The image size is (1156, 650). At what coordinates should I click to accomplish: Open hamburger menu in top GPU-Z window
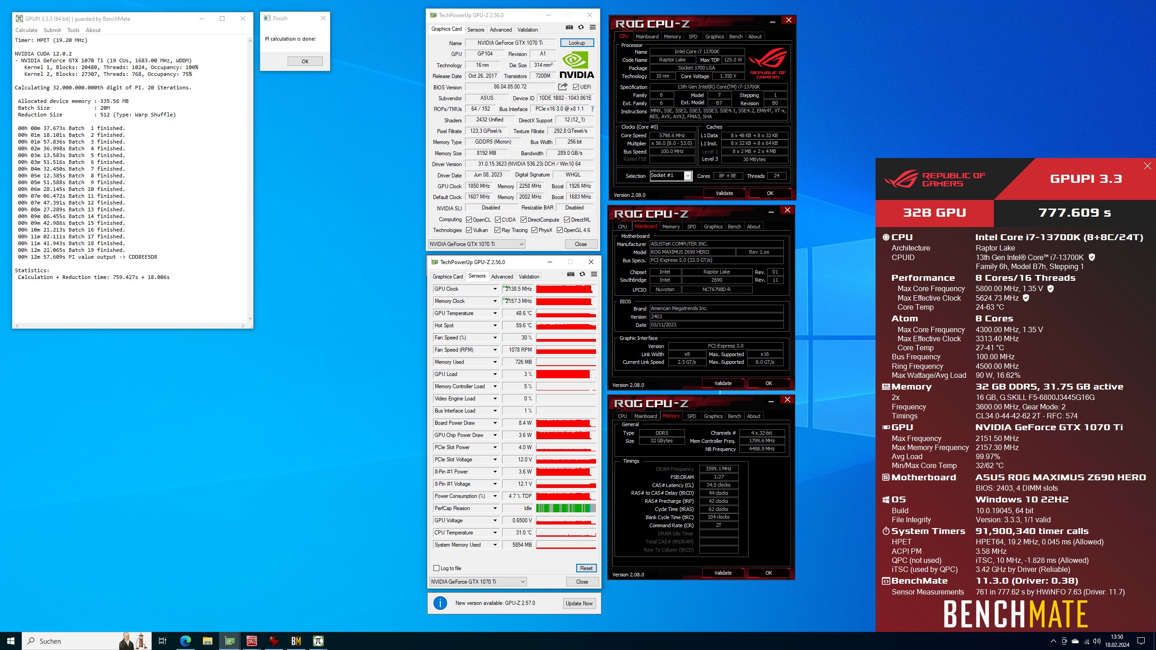[x=593, y=28]
